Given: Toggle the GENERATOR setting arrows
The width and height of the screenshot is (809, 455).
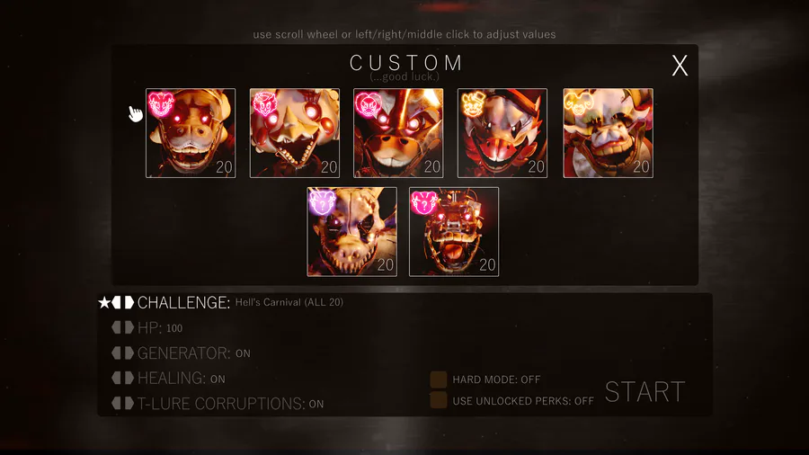Looking at the screenshot, I should (123, 352).
